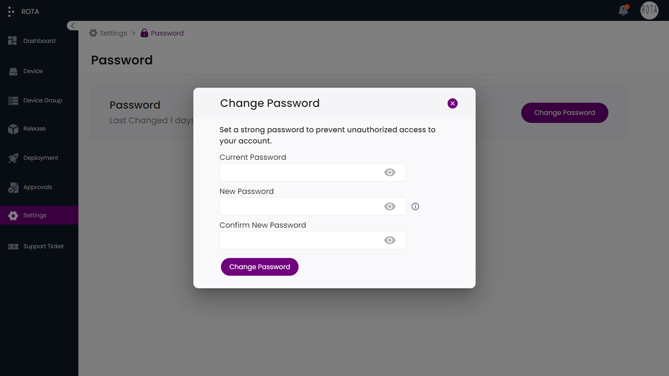
Task: Click the Support Ticket sidebar icon
Action: [13, 246]
